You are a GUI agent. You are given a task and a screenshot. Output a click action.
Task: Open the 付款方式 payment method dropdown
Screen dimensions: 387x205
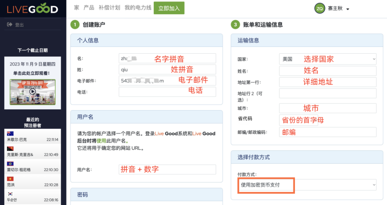(307, 185)
